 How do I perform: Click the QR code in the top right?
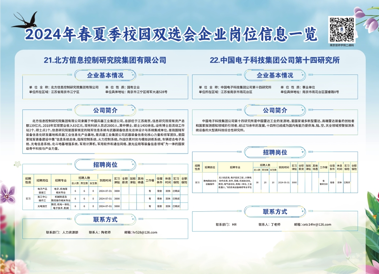tap(341, 30)
